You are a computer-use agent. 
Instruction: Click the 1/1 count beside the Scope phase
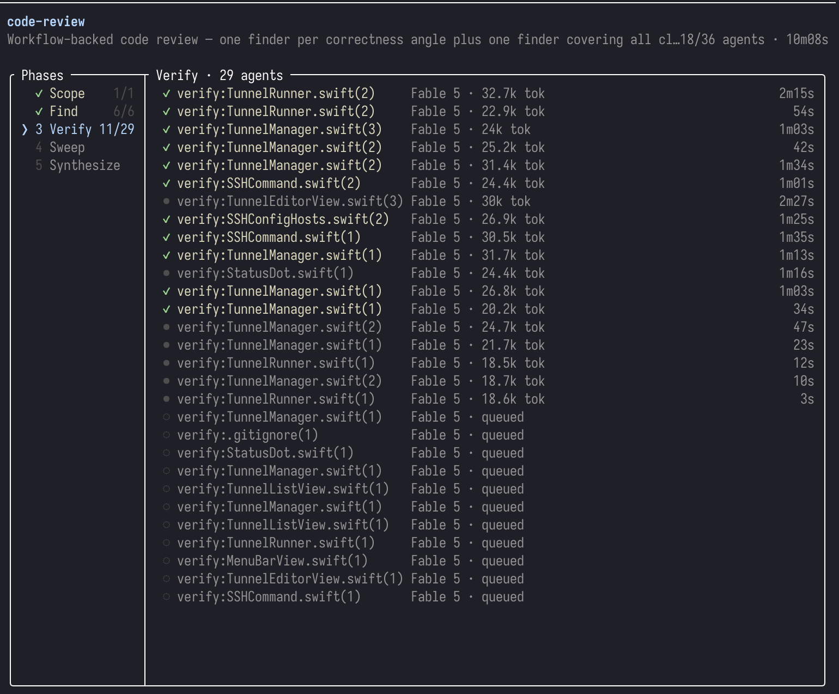pos(124,94)
